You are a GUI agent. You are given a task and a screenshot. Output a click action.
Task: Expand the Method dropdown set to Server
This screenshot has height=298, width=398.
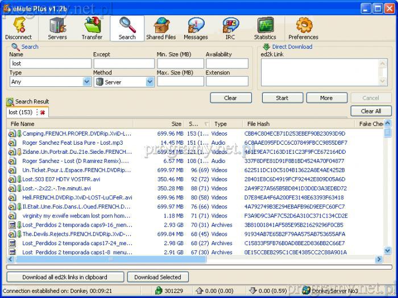pyautogui.click(x=150, y=82)
